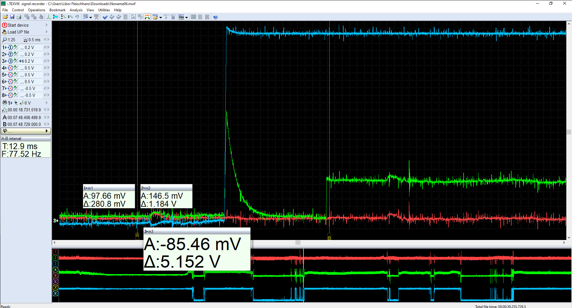Open the Bookmark menu

coord(57,10)
